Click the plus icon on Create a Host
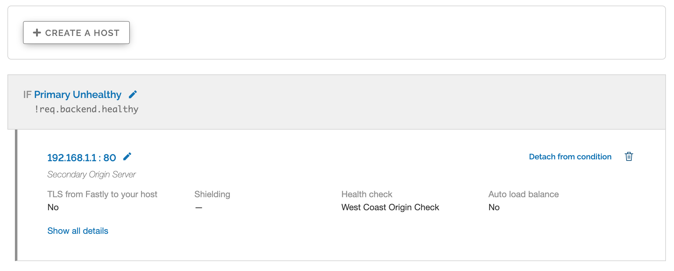The image size is (674, 271). pyautogui.click(x=37, y=33)
